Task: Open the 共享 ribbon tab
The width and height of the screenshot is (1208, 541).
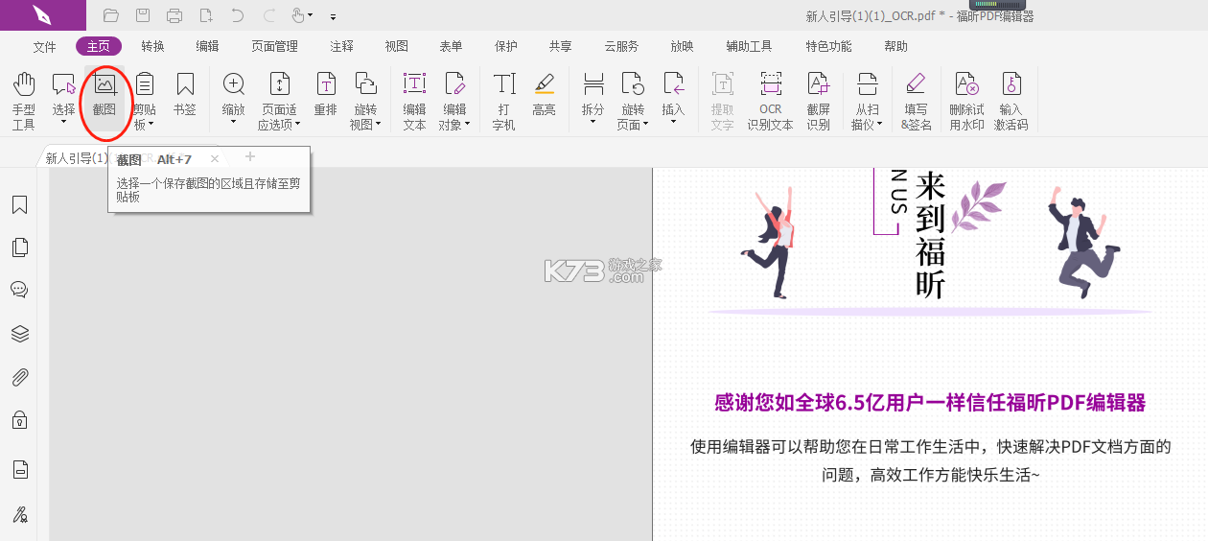Action: tap(560, 46)
